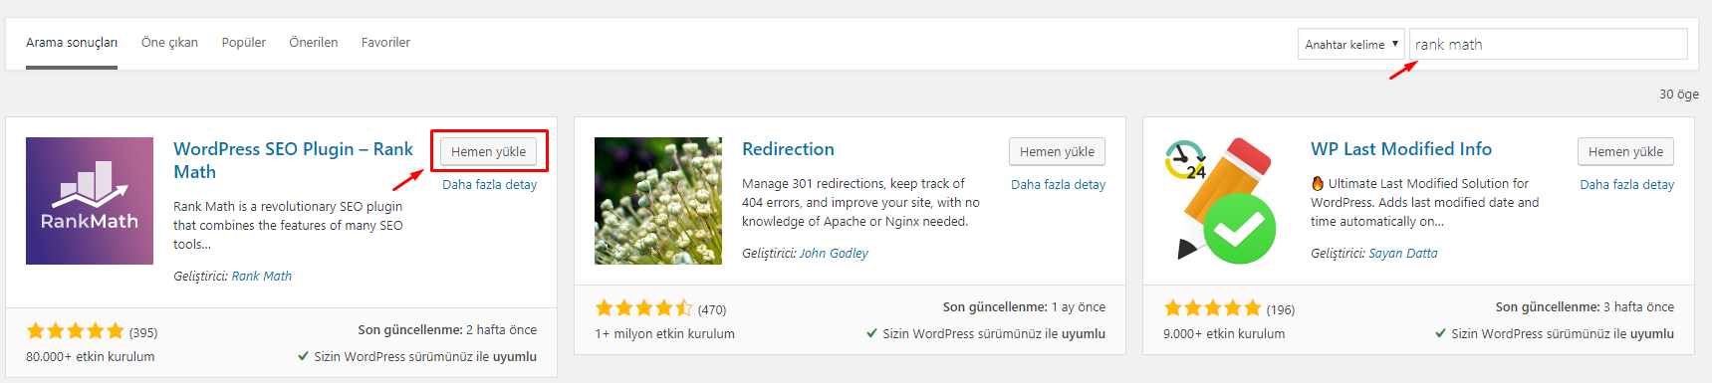Viewport: 1712px width, 383px height.
Task: Install Rank Math with Hemen yükle button
Action: (488, 151)
